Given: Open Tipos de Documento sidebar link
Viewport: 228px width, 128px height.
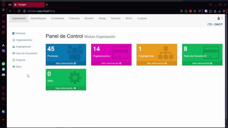Looking at the screenshot, I should coord(26,53).
